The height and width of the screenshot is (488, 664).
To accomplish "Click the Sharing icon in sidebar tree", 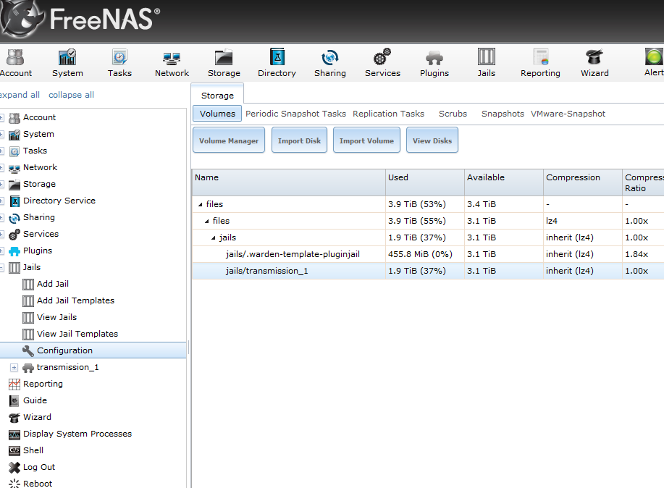I will point(14,218).
